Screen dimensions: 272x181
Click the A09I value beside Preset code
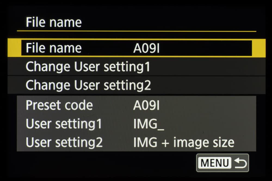pyautogui.click(x=146, y=106)
